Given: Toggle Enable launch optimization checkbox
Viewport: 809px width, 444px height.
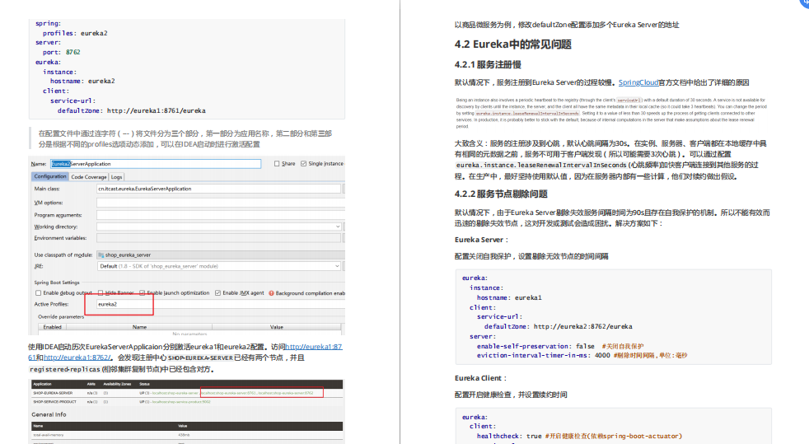Looking at the screenshot, I should [143, 293].
